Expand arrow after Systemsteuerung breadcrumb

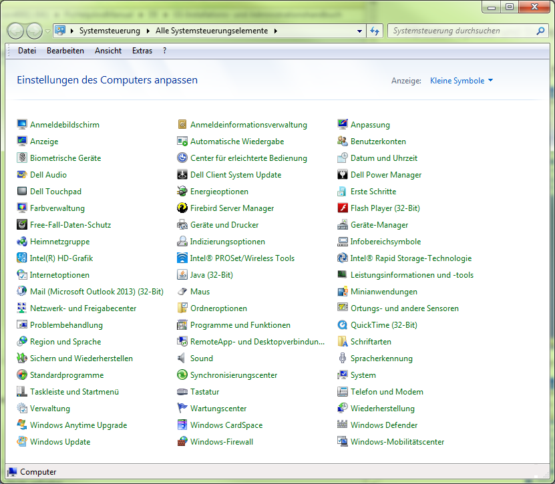[148, 31]
